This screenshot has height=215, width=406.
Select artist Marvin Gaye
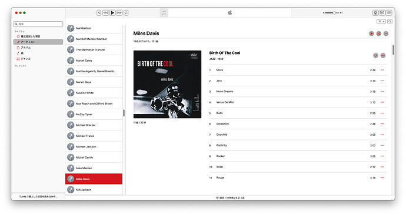[x=94, y=82]
